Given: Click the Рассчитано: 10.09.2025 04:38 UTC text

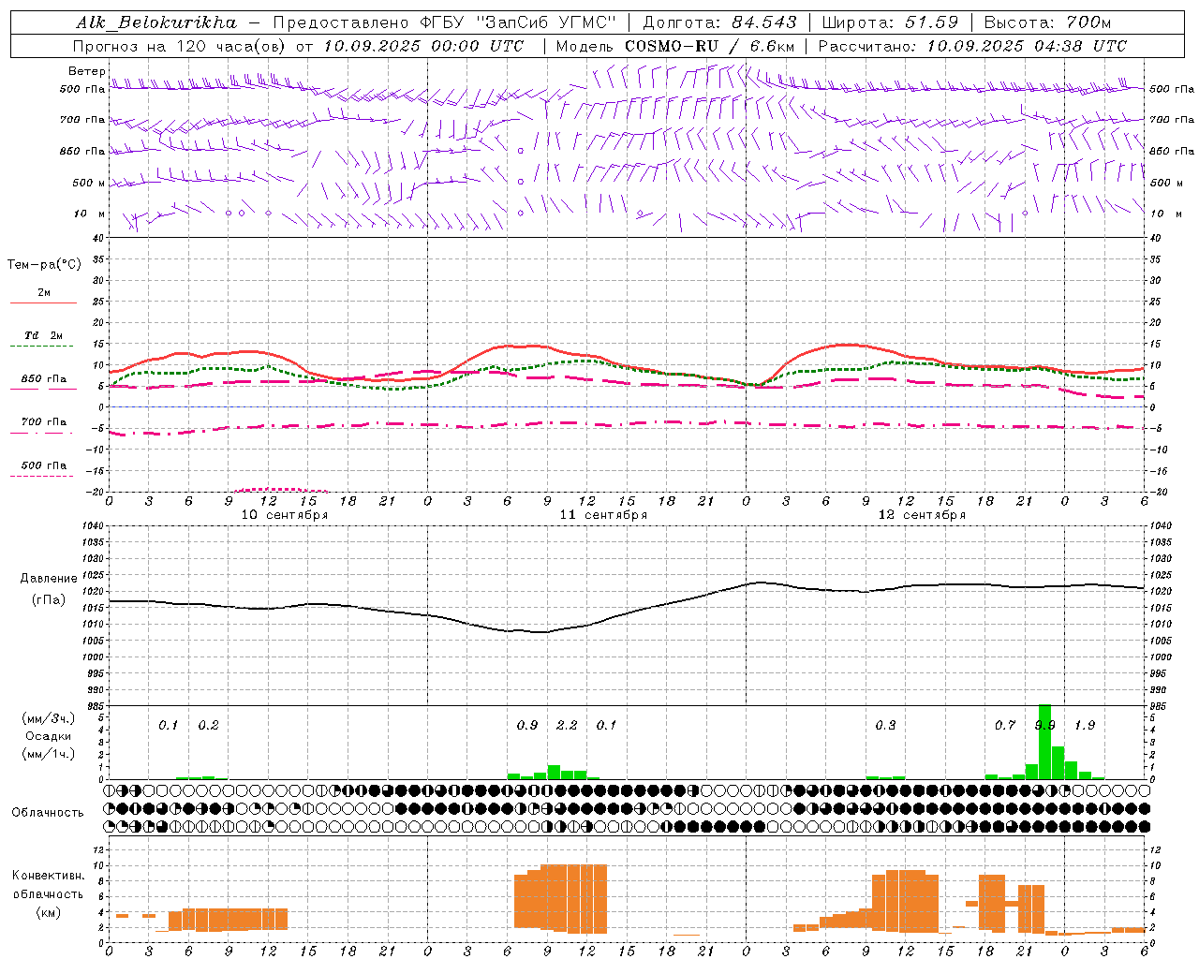Looking at the screenshot, I should pos(972,46).
